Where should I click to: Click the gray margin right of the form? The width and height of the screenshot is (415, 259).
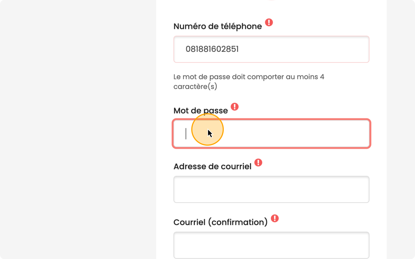point(401,130)
